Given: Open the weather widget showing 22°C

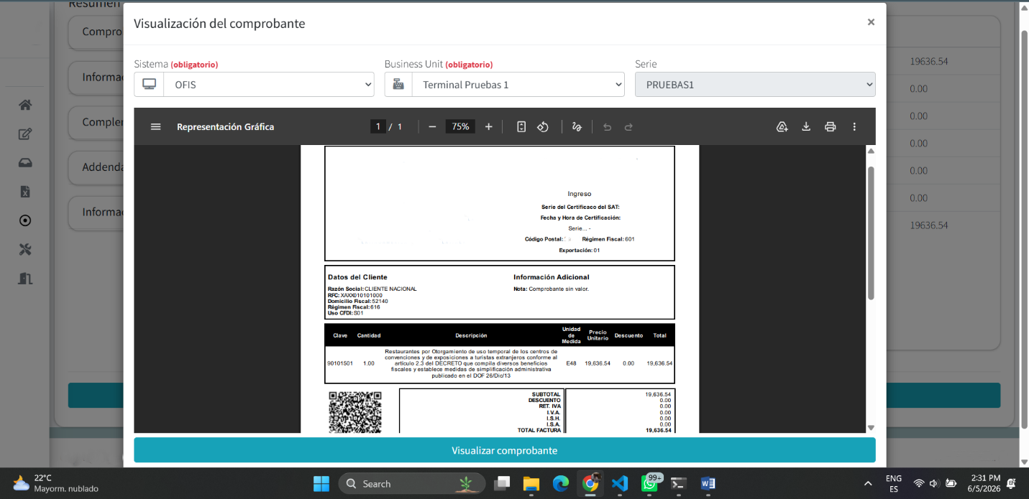Looking at the screenshot, I should [56, 483].
